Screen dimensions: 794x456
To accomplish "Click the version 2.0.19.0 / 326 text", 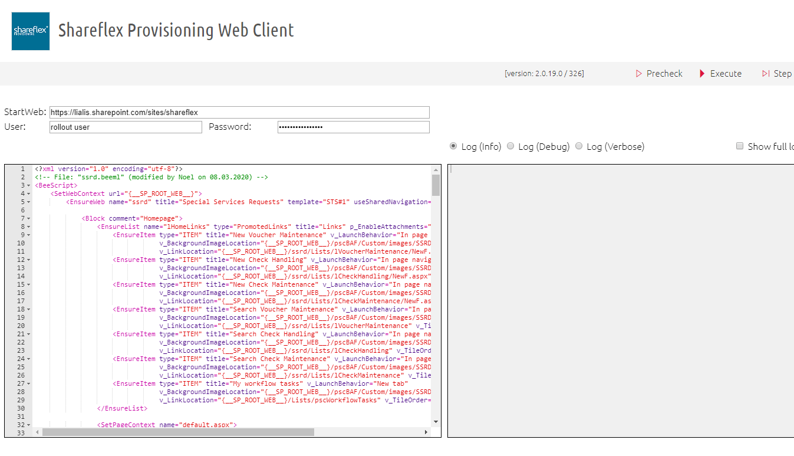I will click(x=544, y=74).
